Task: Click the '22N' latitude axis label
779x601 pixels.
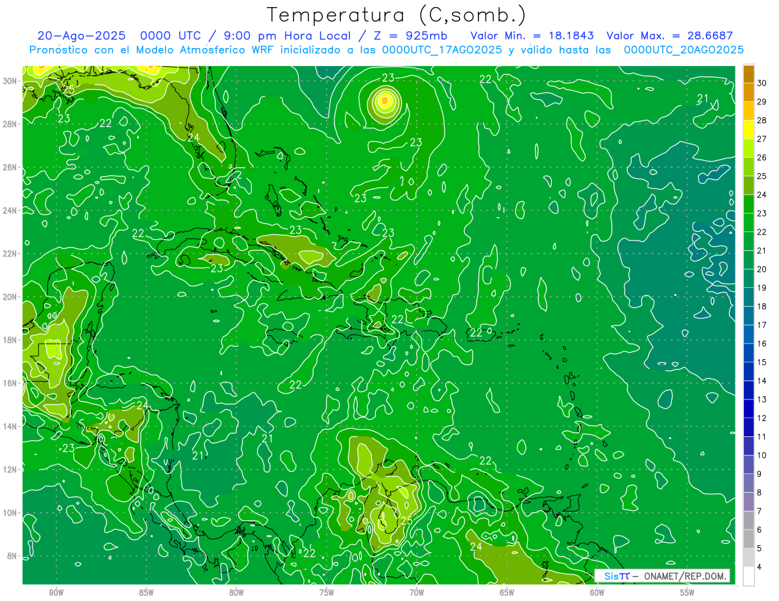Action: pyautogui.click(x=10, y=253)
